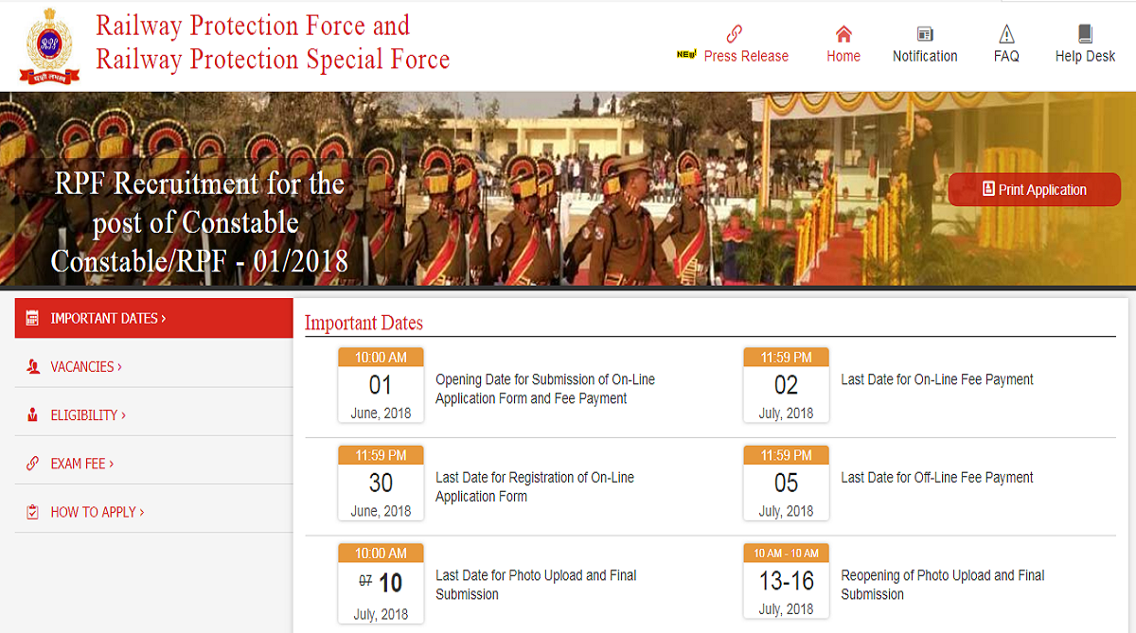Click the Help Desk book icon

[x=1085, y=34]
